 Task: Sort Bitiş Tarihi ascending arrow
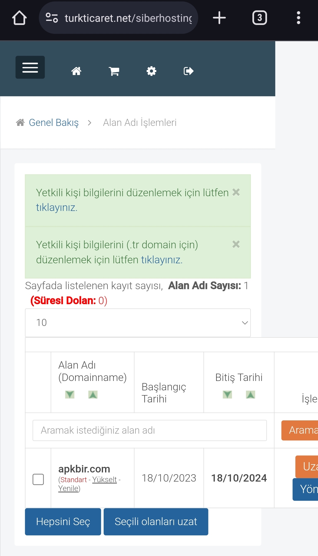point(251,394)
